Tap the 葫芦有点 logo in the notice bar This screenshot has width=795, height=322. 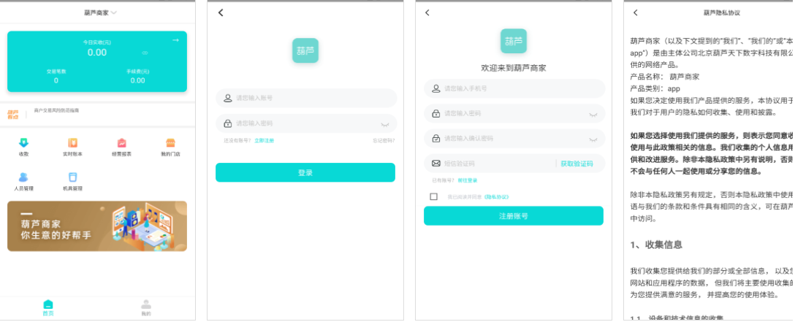point(13,115)
